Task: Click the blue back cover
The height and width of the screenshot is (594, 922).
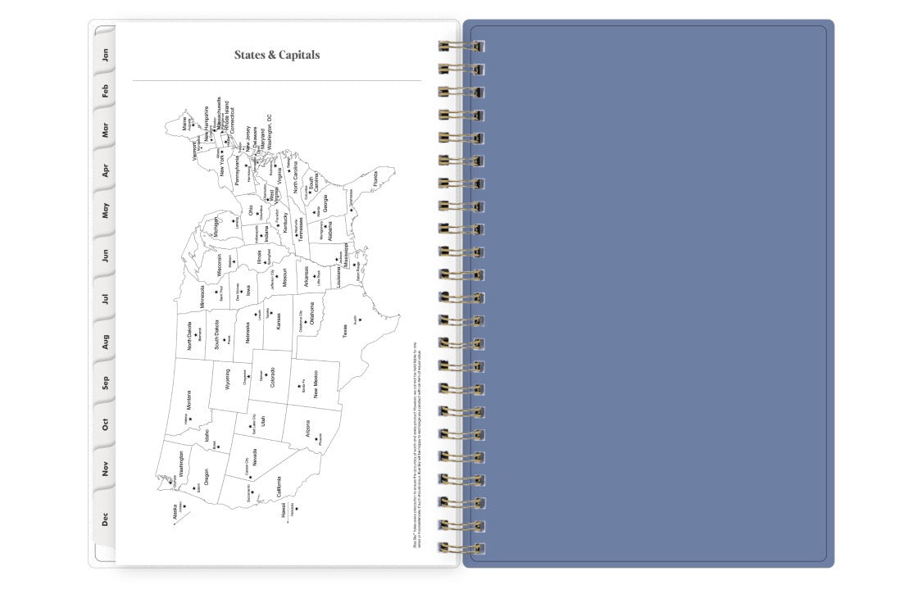Action: tap(647, 295)
